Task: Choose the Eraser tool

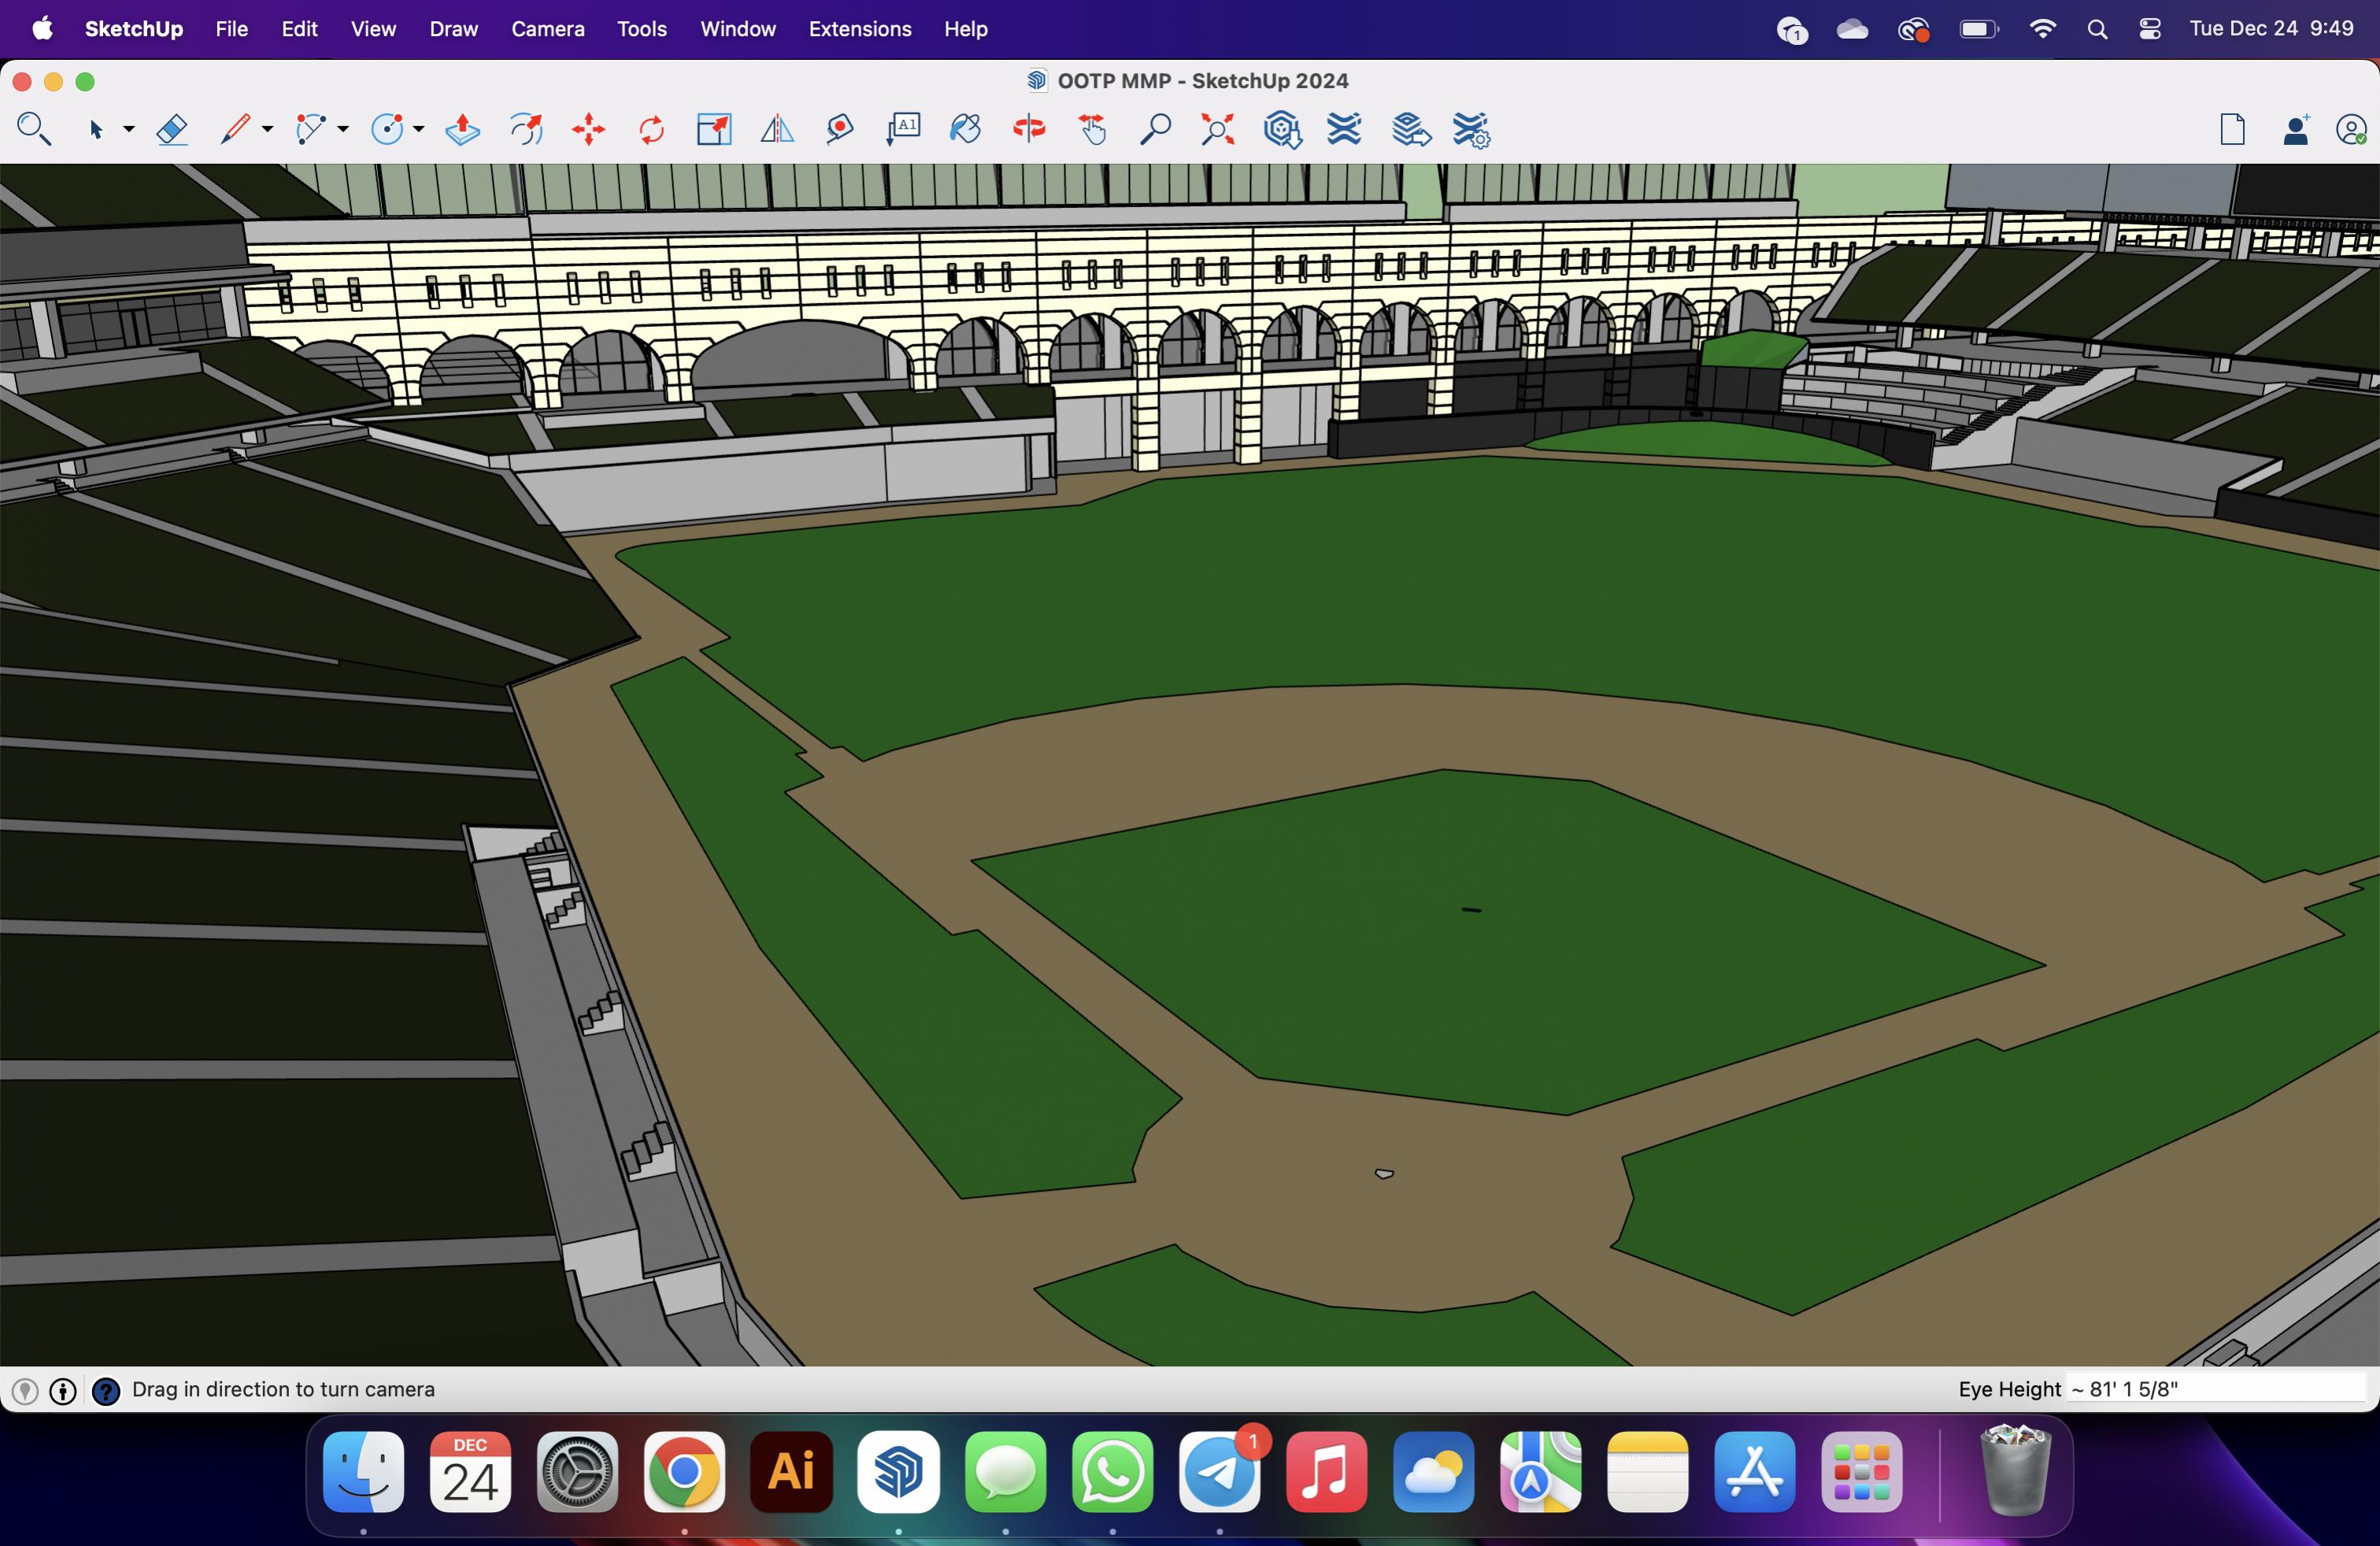Action: 172,129
